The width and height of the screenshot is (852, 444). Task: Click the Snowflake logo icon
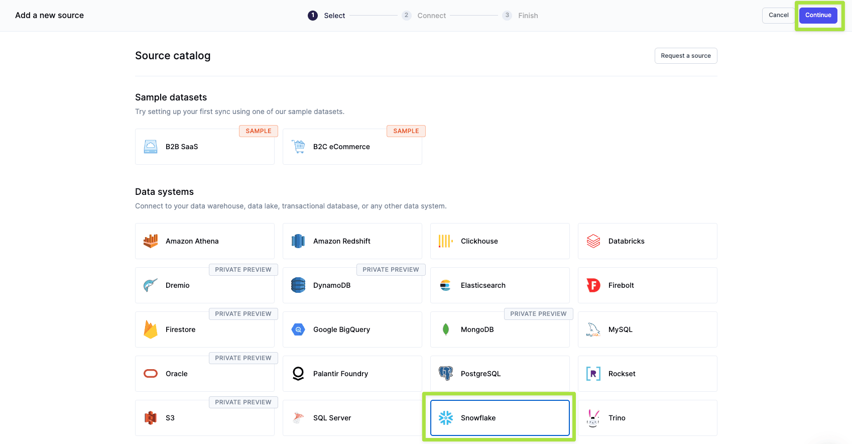click(446, 418)
